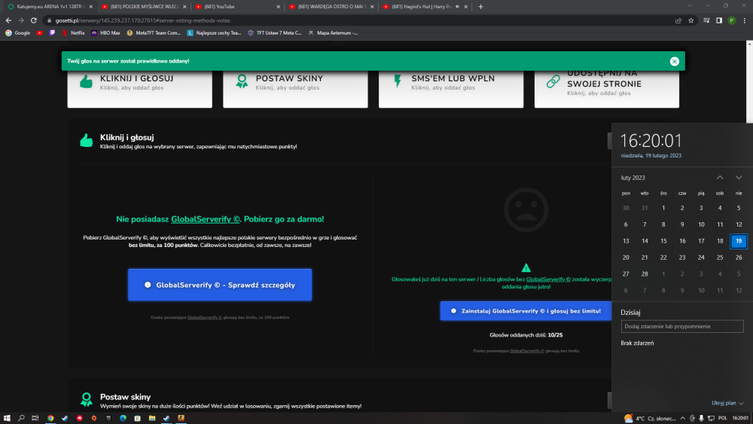This screenshot has width=753, height=424.
Task: Open the Windows Start menu
Action: pyautogui.click(x=8, y=418)
